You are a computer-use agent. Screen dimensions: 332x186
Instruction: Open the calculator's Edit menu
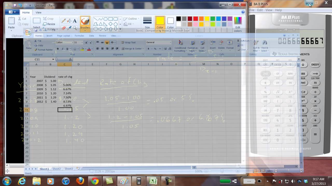tap(260, 10)
